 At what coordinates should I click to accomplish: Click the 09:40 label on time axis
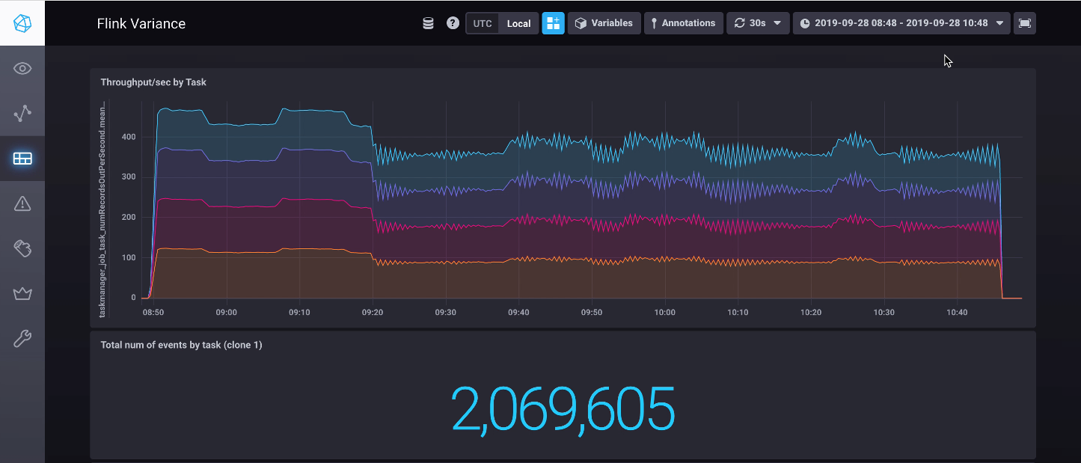[x=518, y=313]
